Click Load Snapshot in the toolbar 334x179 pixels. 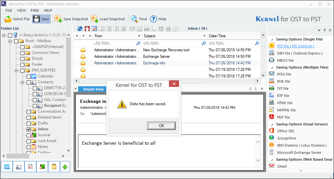coord(108,19)
